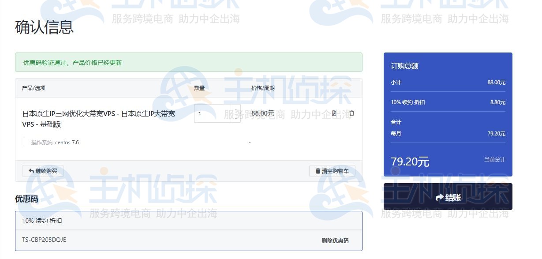Click the 优惠码 section heading
This screenshot has width=542, height=259.
(x=26, y=199)
